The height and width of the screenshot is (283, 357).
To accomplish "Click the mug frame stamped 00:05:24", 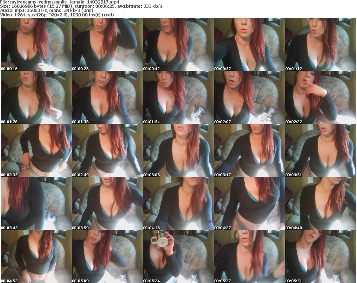I will [x=178, y=256].
